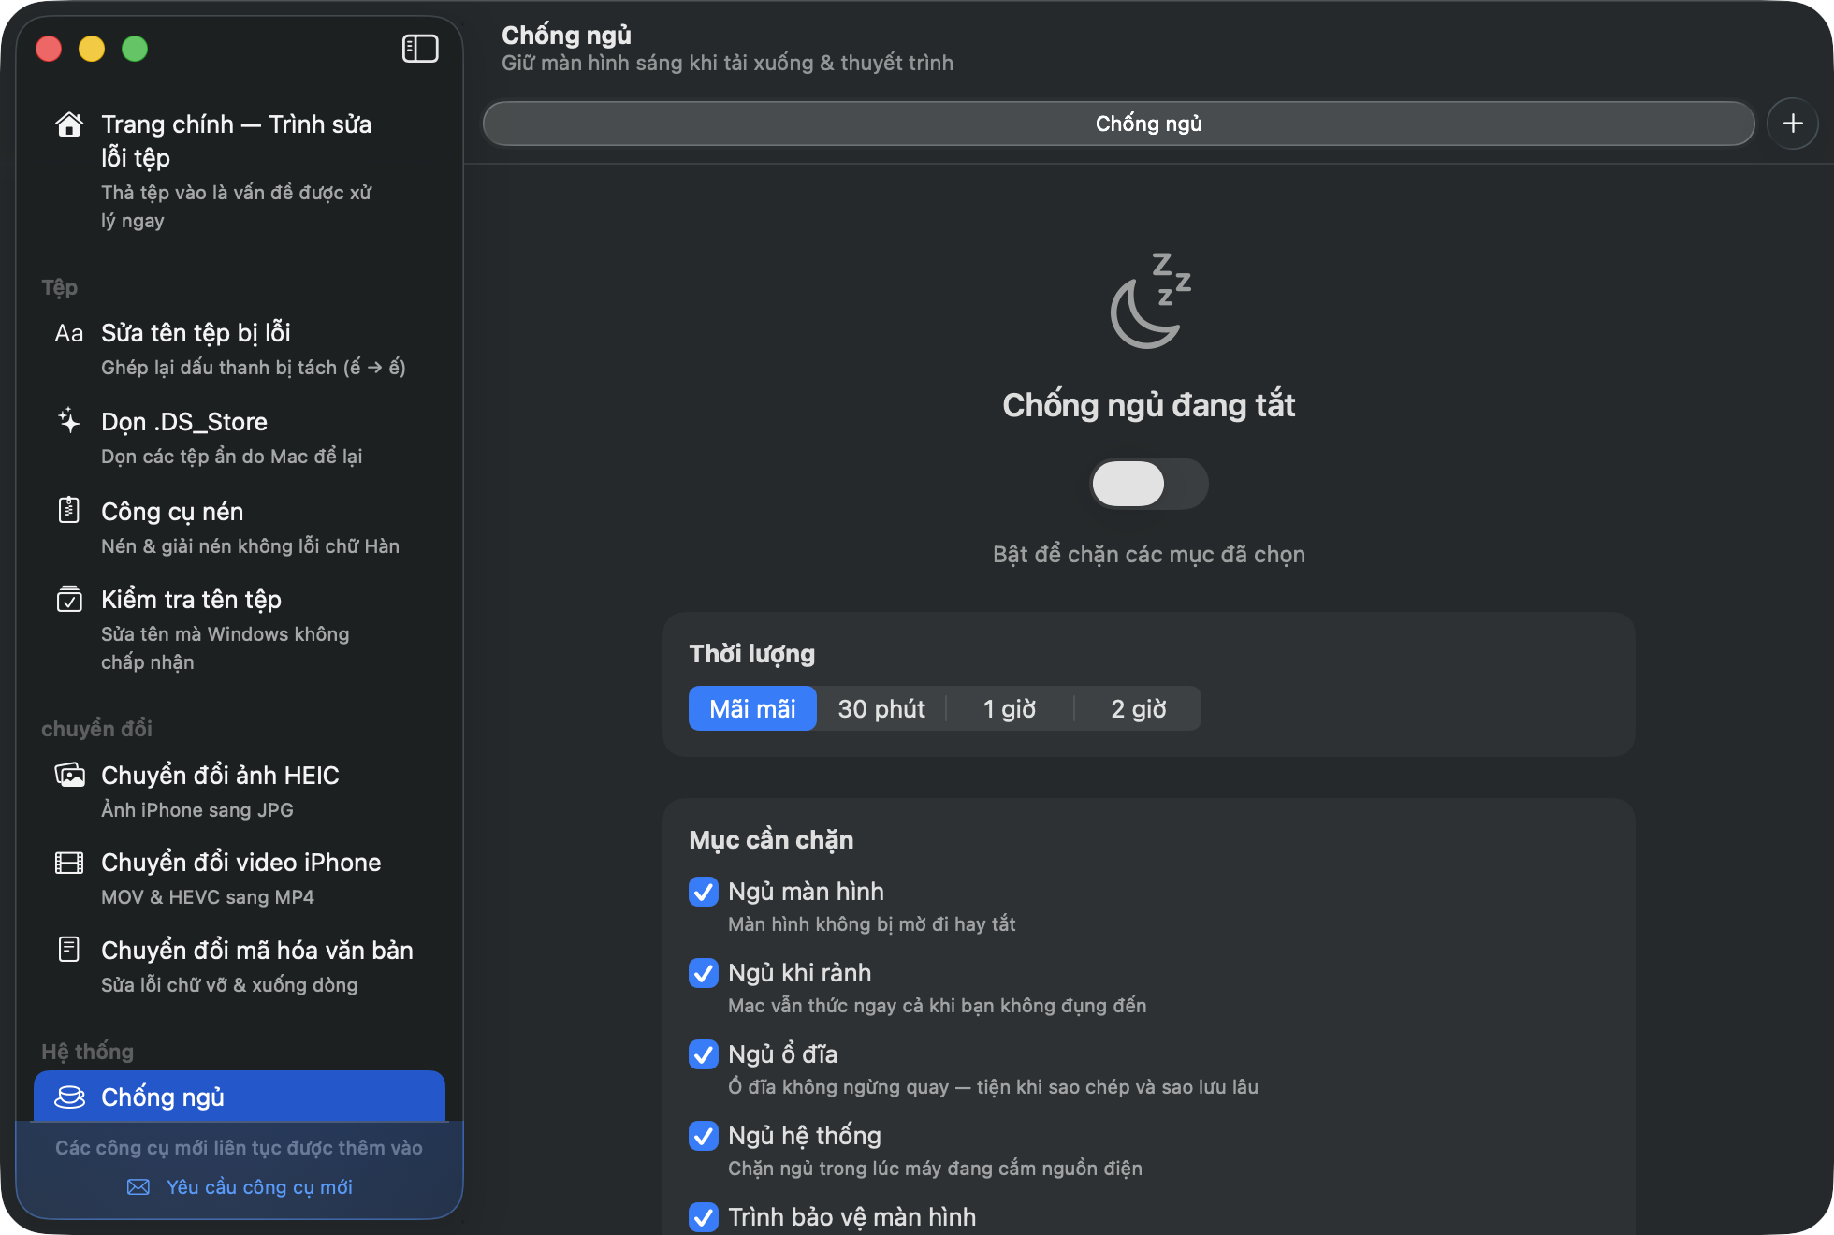Click 'Mac vẫn thức ngay cả khi bạn không đụng đến'

pos(938,1006)
